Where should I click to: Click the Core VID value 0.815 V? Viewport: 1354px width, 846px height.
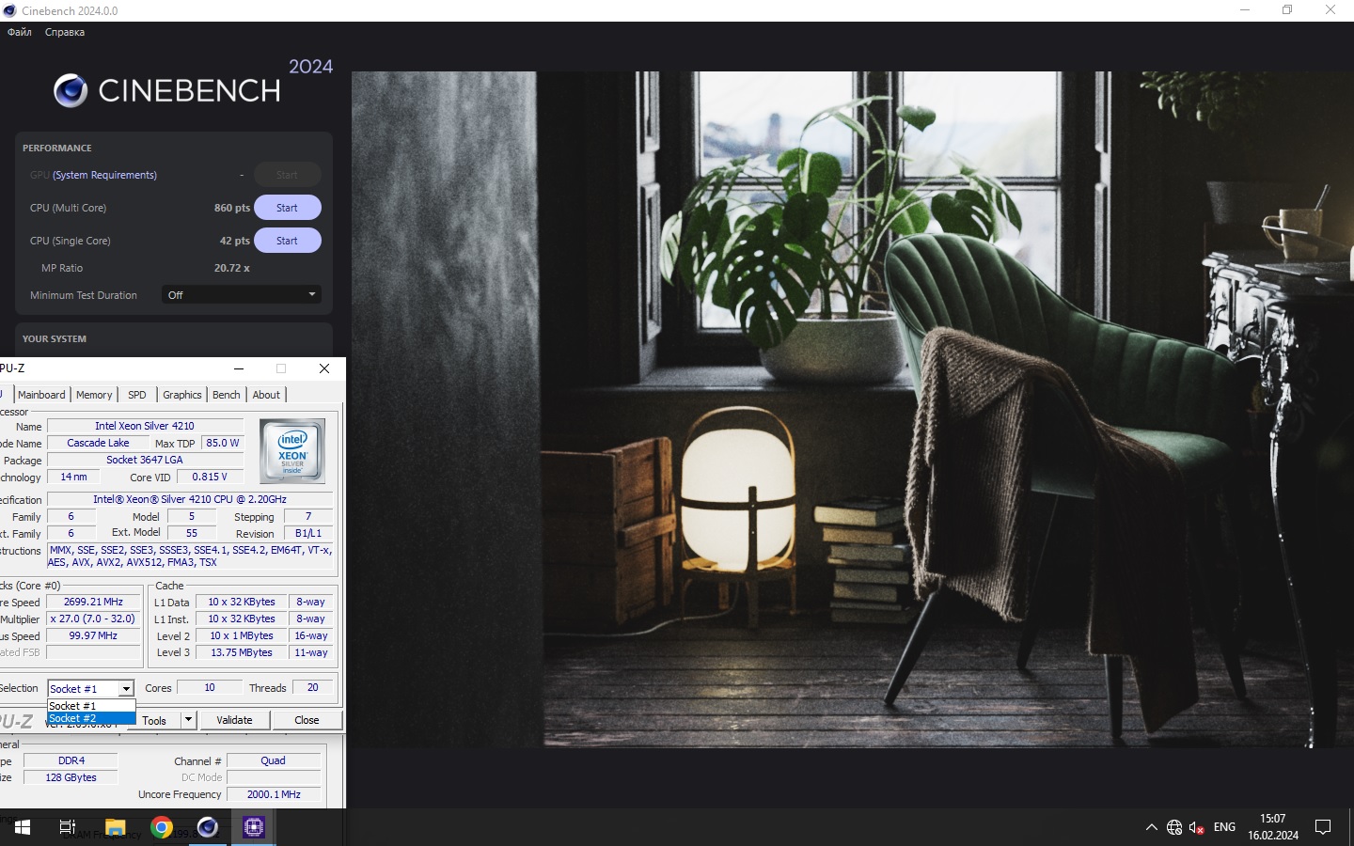click(210, 477)
